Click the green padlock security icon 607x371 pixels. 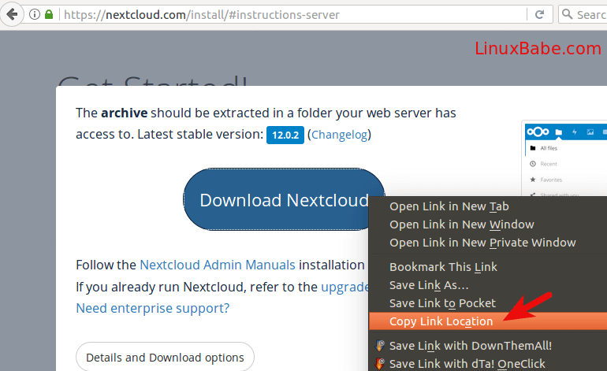49,14
